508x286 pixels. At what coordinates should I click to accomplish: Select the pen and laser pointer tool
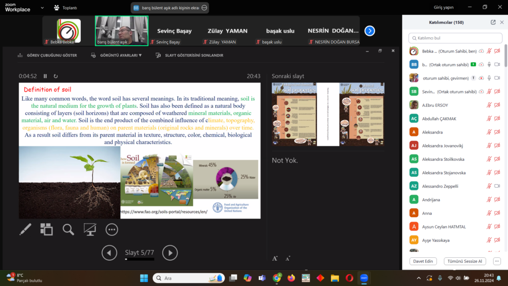pyautogui.click(x=25, y=229)
